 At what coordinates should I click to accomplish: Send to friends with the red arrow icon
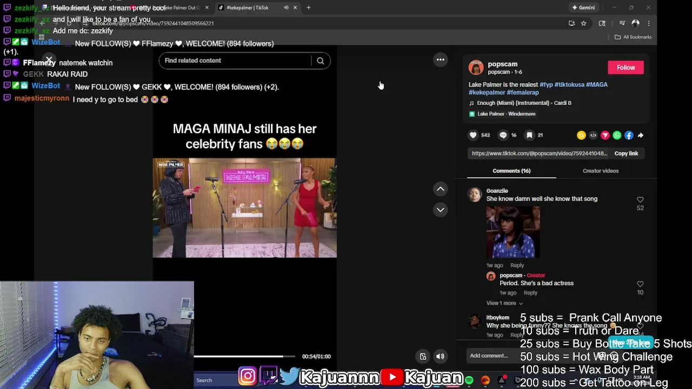pyautogui.click(x=605, y=135)
